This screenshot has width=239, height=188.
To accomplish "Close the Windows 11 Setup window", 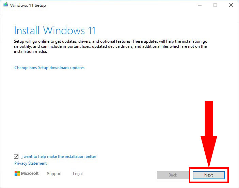I will [231, 5].
